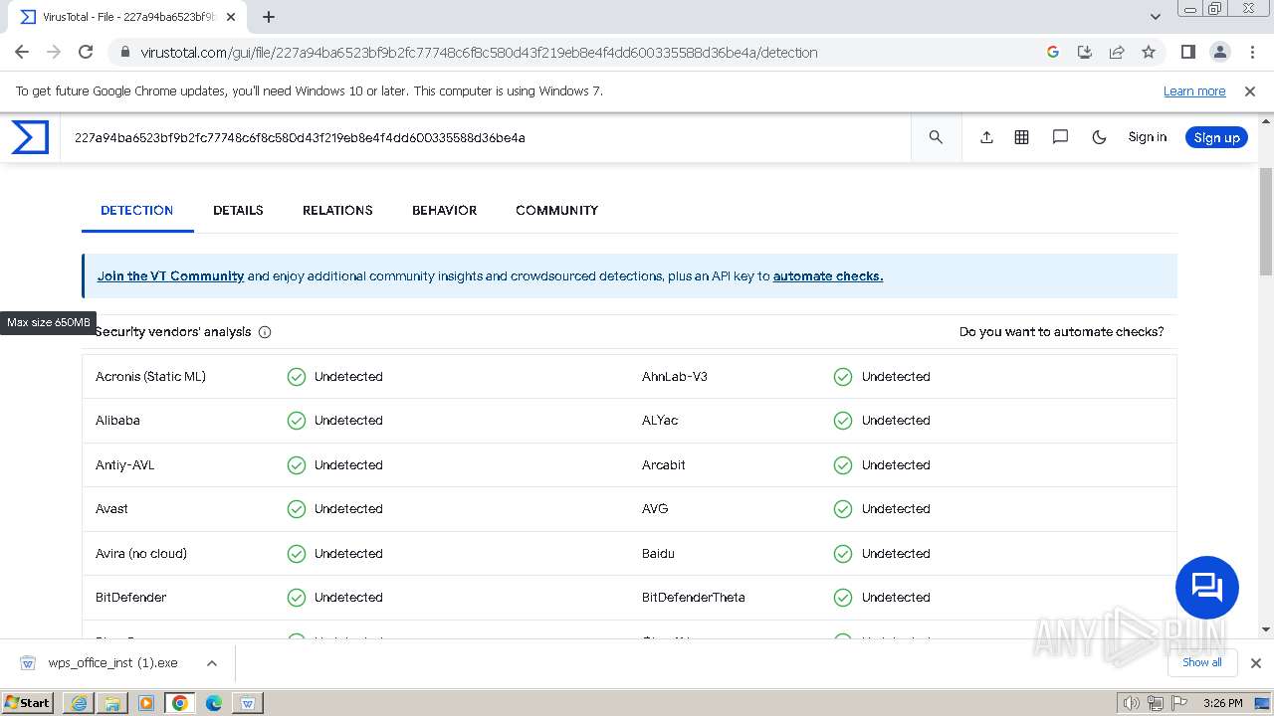Switch to the BEHAVIOR tab
This screenshot has width=1274, height=716.
(444, 210)
